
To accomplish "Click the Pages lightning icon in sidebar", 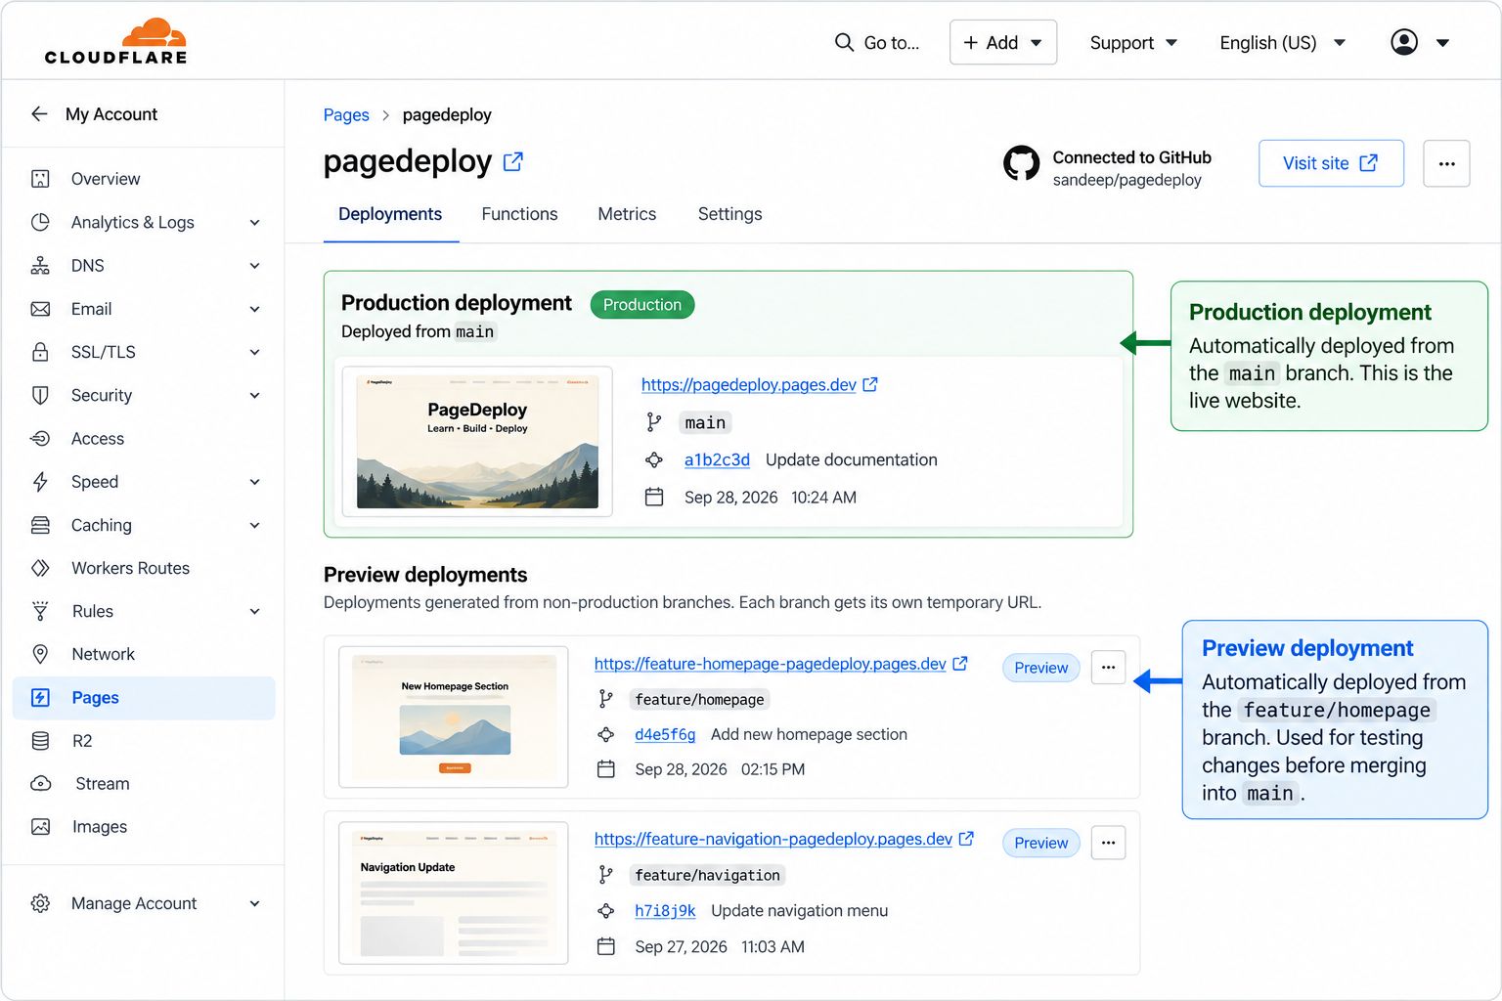I will pos(40,697).
